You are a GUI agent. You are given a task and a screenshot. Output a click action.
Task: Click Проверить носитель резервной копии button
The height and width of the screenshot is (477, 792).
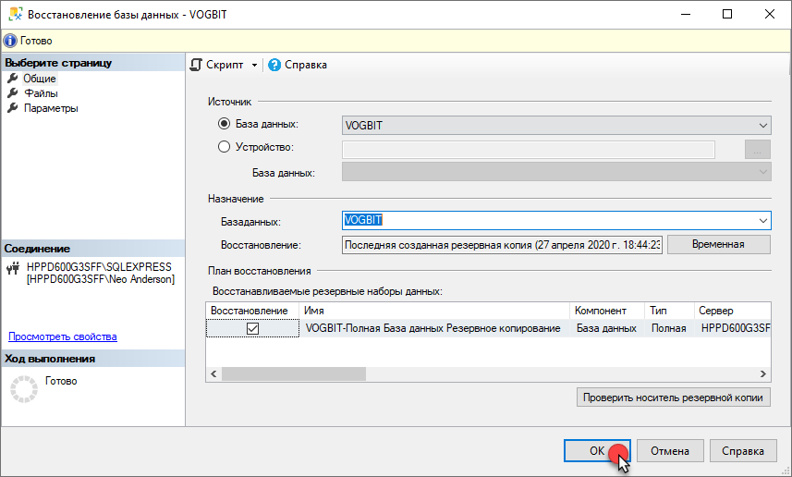coord(674,397)
